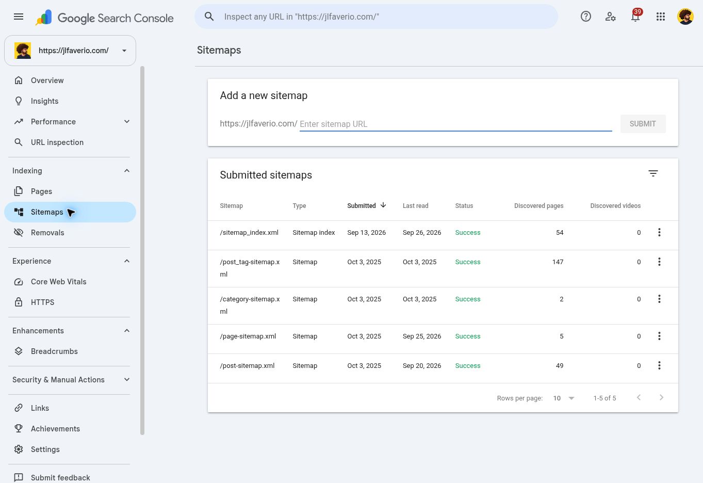The image size is (703, 483).
Task: Sort by the Last read column header
Action: click(x=415, y=206)
